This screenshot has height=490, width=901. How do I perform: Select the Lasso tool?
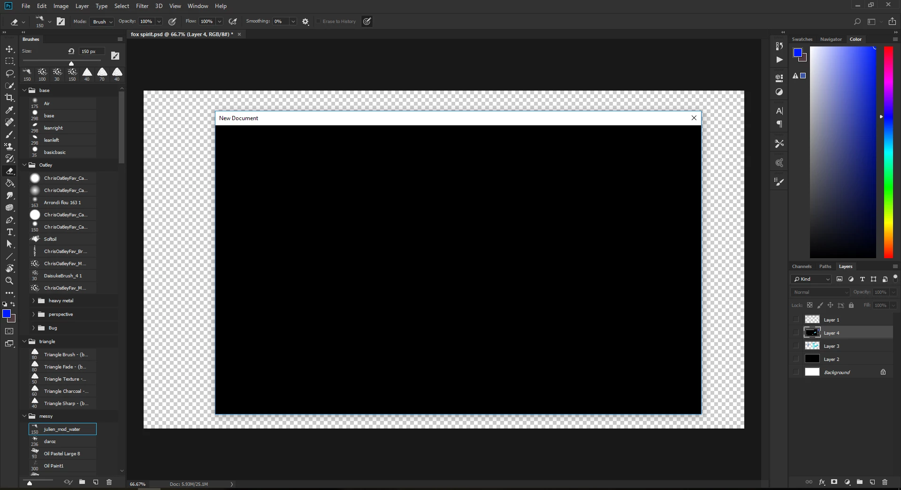point(9,74)
